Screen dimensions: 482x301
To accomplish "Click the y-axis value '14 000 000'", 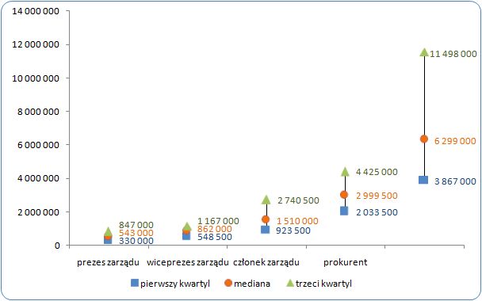I will pyautogui.click(x=36, y=11).
